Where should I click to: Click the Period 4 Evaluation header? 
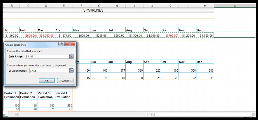[x=64, y=95]
